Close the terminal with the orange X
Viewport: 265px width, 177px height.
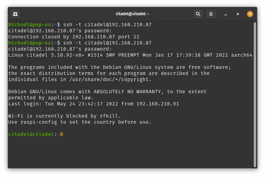(x=250, y=14)
